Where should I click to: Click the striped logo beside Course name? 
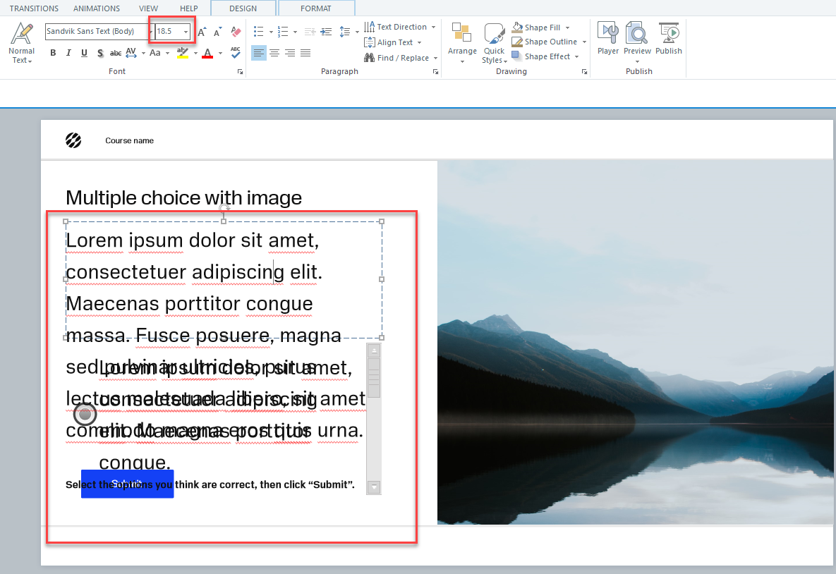click(x=73, y=140)
